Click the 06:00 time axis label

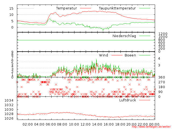coord(51,124)
